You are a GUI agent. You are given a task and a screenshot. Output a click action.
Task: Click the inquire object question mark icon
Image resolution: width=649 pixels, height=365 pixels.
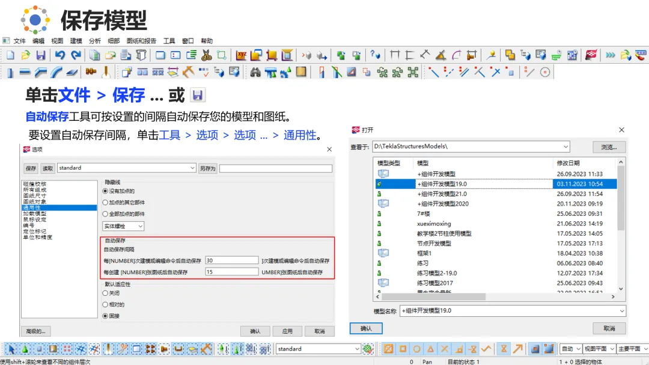tap(374, 55)
